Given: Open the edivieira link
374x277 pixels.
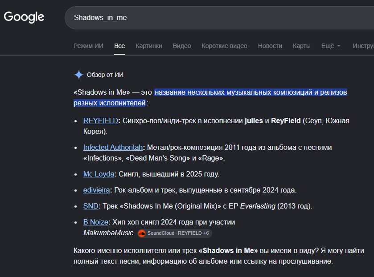Looking at the screenshot, I should coord(96,190).
